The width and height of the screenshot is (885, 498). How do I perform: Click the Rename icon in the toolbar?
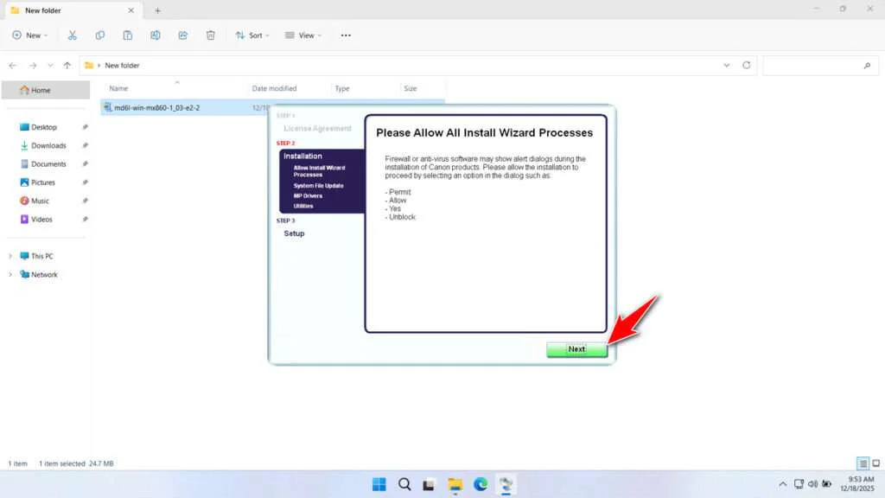[156, 35]
